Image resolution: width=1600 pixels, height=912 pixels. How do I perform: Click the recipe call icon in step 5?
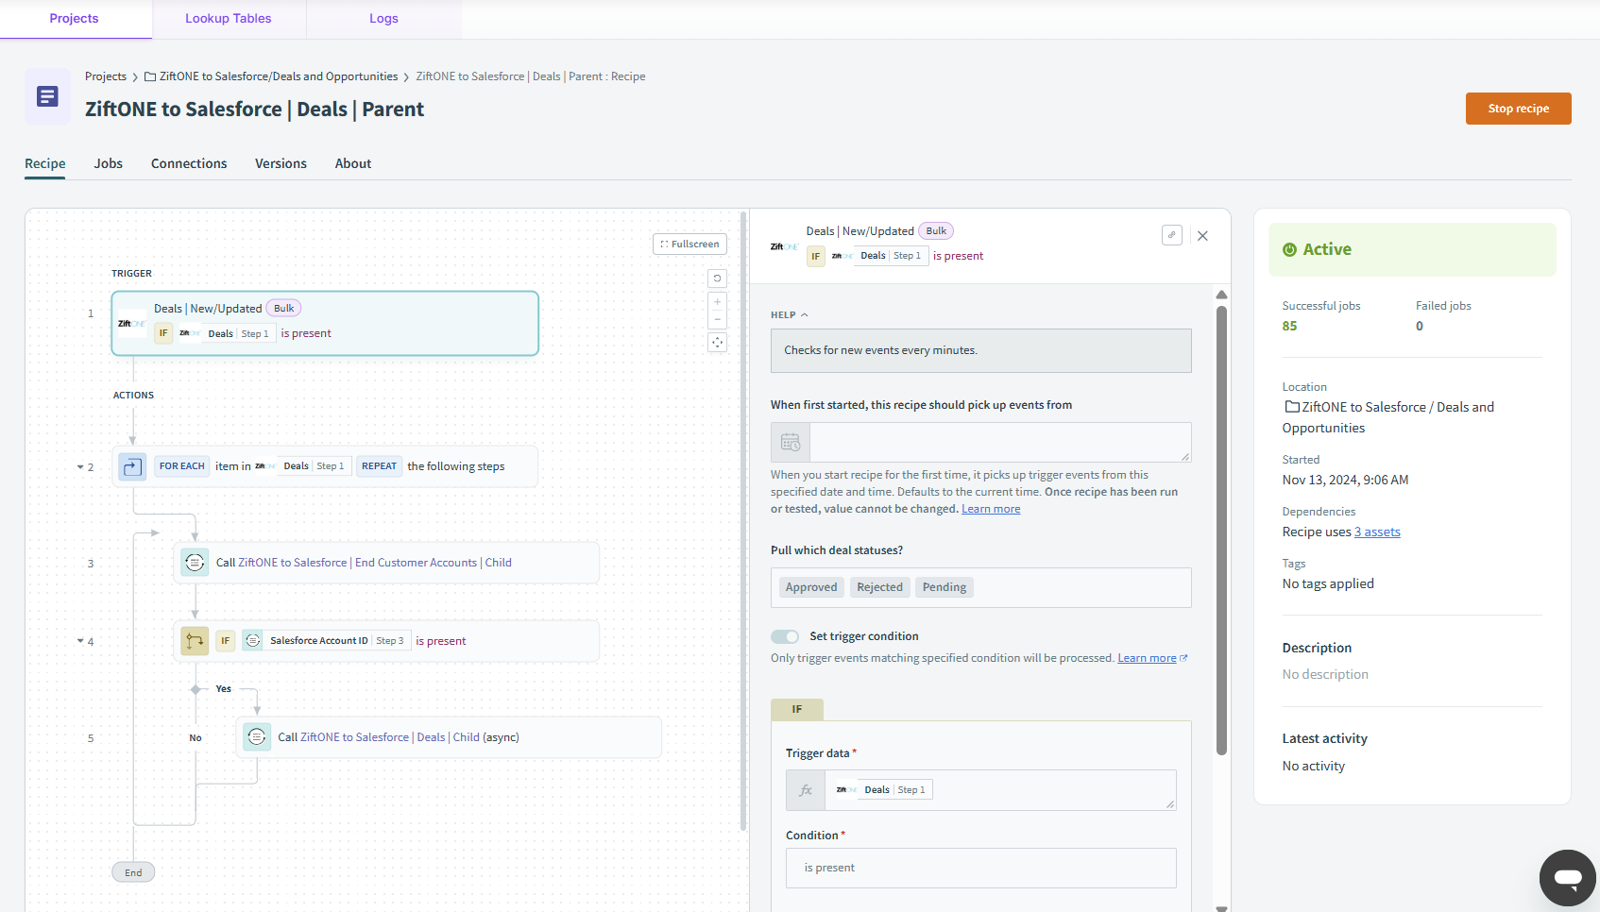pyautogui.click(x=257, y=737)
